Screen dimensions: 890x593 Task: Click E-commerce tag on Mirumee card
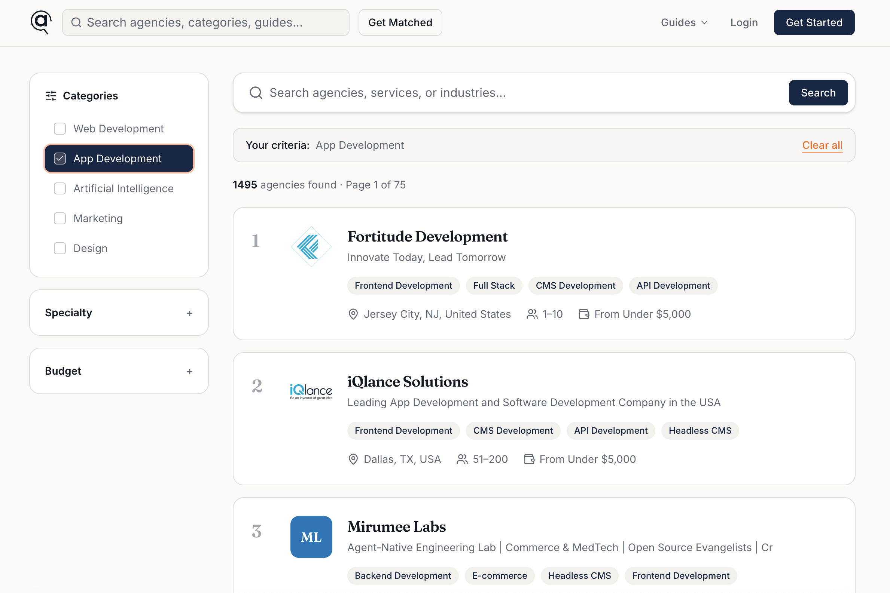(x=499, y=575)
